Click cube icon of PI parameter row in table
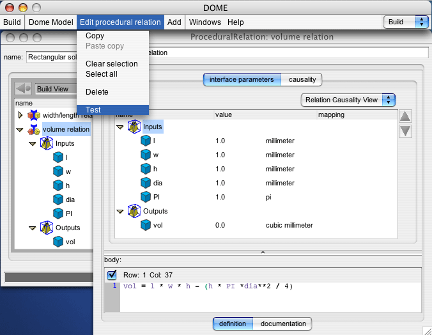432x335 pixels. [x=146, y=197]
